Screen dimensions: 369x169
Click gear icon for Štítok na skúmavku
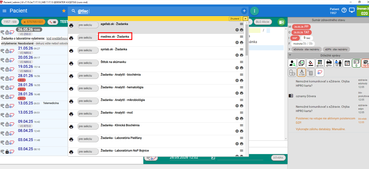click(237, 68)
